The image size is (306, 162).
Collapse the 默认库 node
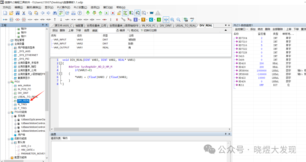pyautogui.click(x=12, y=143)
